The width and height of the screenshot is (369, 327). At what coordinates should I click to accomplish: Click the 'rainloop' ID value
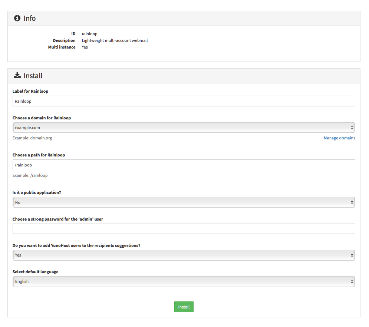[90, 34]
